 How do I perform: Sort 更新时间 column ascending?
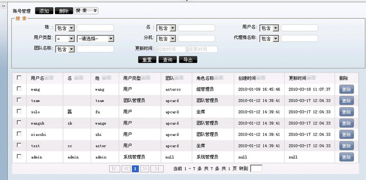[309, 78]
